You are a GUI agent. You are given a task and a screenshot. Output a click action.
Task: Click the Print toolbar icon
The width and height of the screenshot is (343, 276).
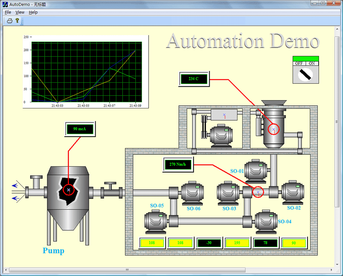(10, 21)
